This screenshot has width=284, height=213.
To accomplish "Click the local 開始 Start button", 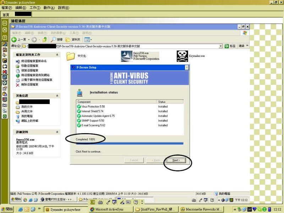I will (7, 209).
